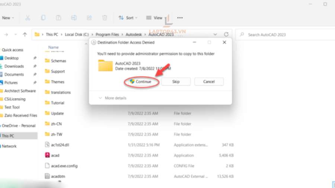The width and height of the screenshot is (335, 188).
Task: Click the Skip button
Action: click(176, 82)
